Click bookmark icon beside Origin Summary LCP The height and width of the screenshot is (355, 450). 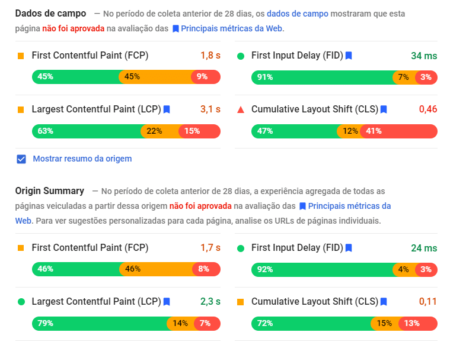167,302
